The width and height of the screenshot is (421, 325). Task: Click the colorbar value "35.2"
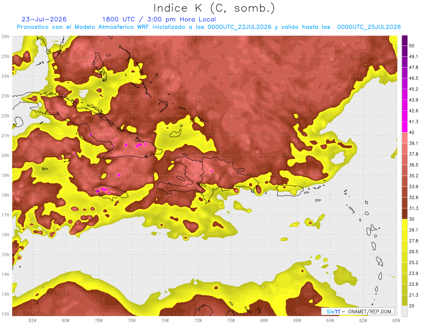(414, 176)
